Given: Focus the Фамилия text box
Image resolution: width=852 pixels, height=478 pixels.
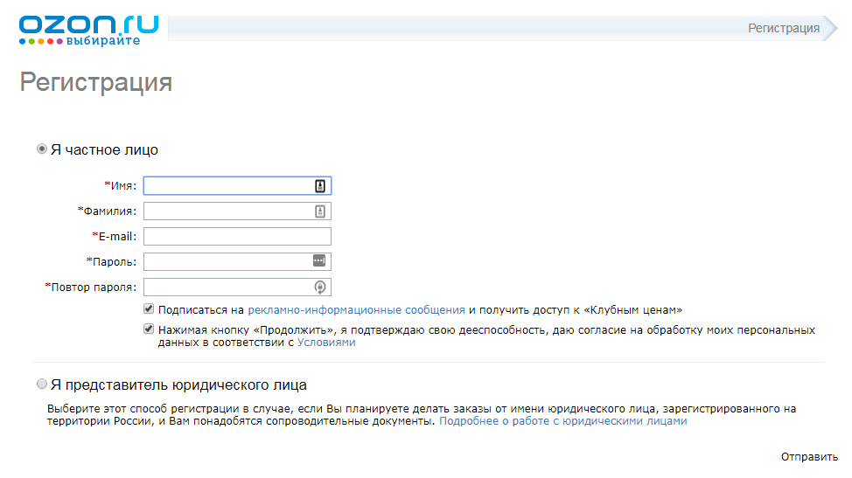Looking at the screenshot, I should (x=227, y=211).
